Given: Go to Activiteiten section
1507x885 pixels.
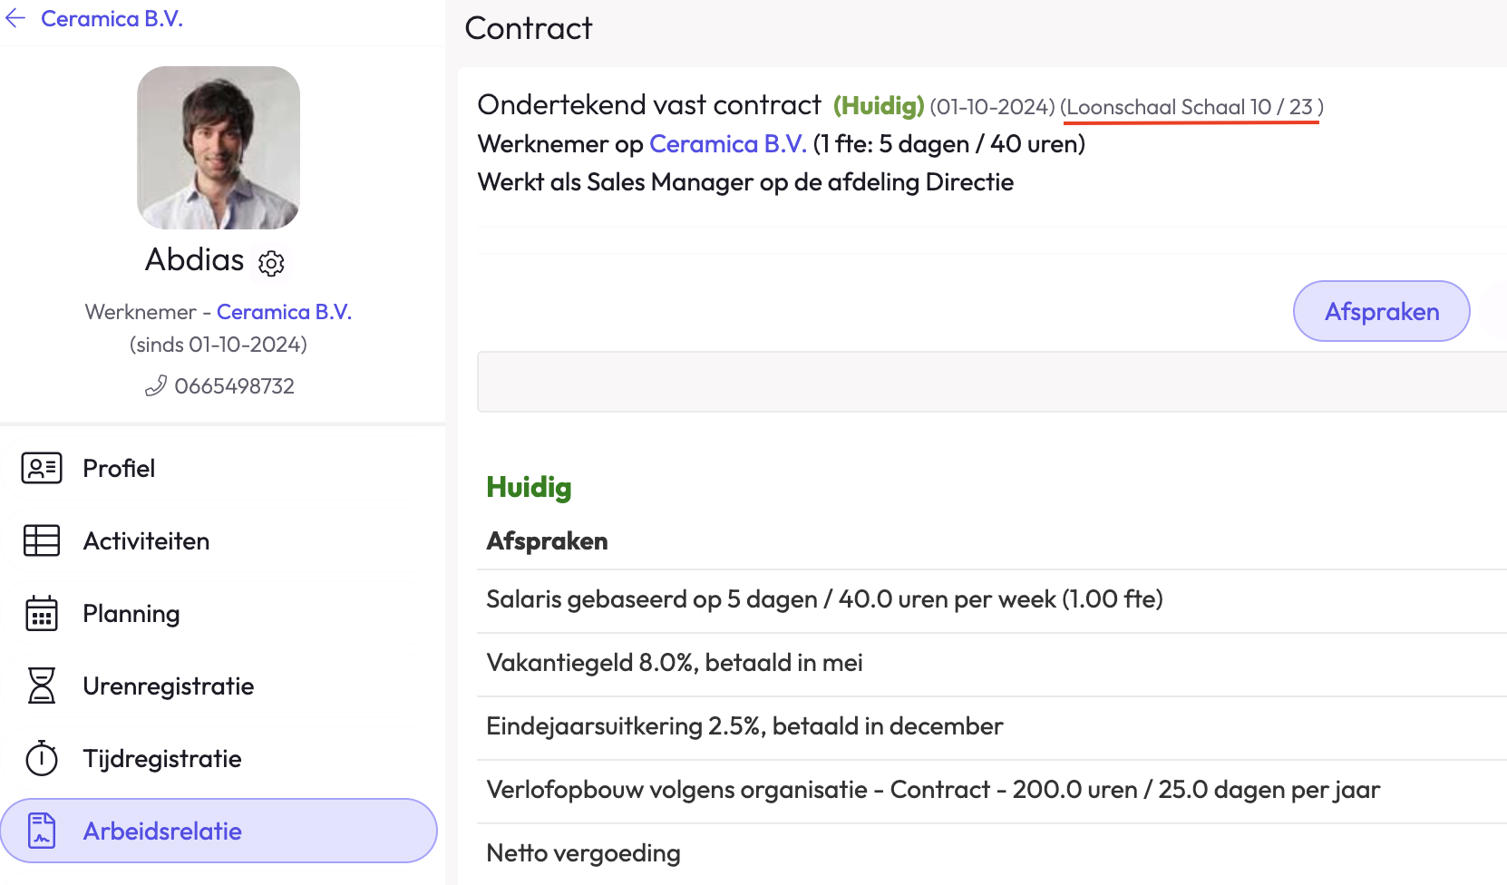Looking at the screenshot, I should (x=146, y=540).
